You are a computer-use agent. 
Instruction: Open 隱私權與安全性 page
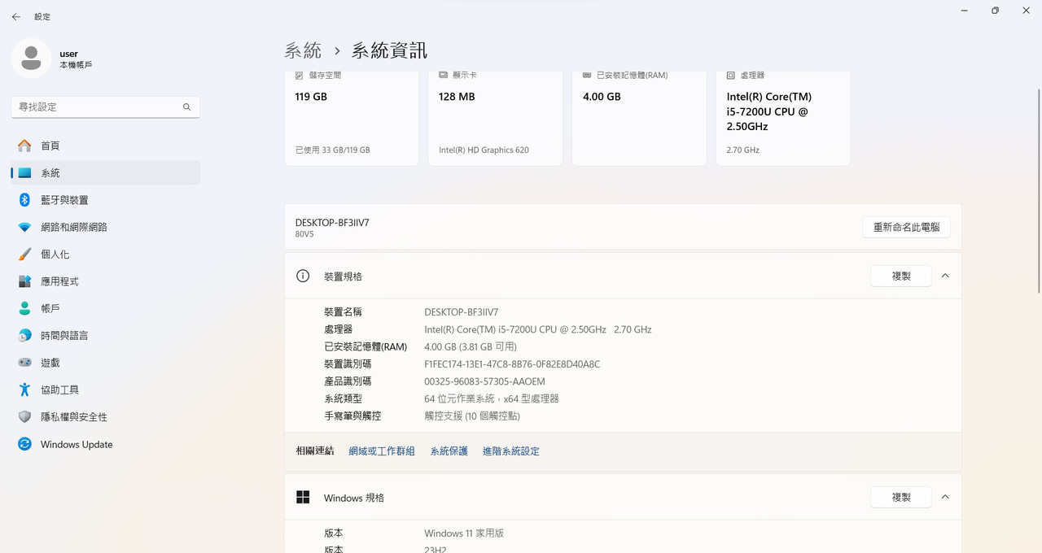(x=106, y=416)
